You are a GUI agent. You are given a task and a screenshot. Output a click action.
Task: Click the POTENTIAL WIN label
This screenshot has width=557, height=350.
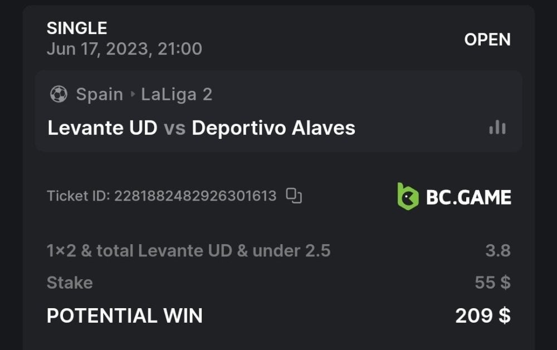(x=124, y=316)
